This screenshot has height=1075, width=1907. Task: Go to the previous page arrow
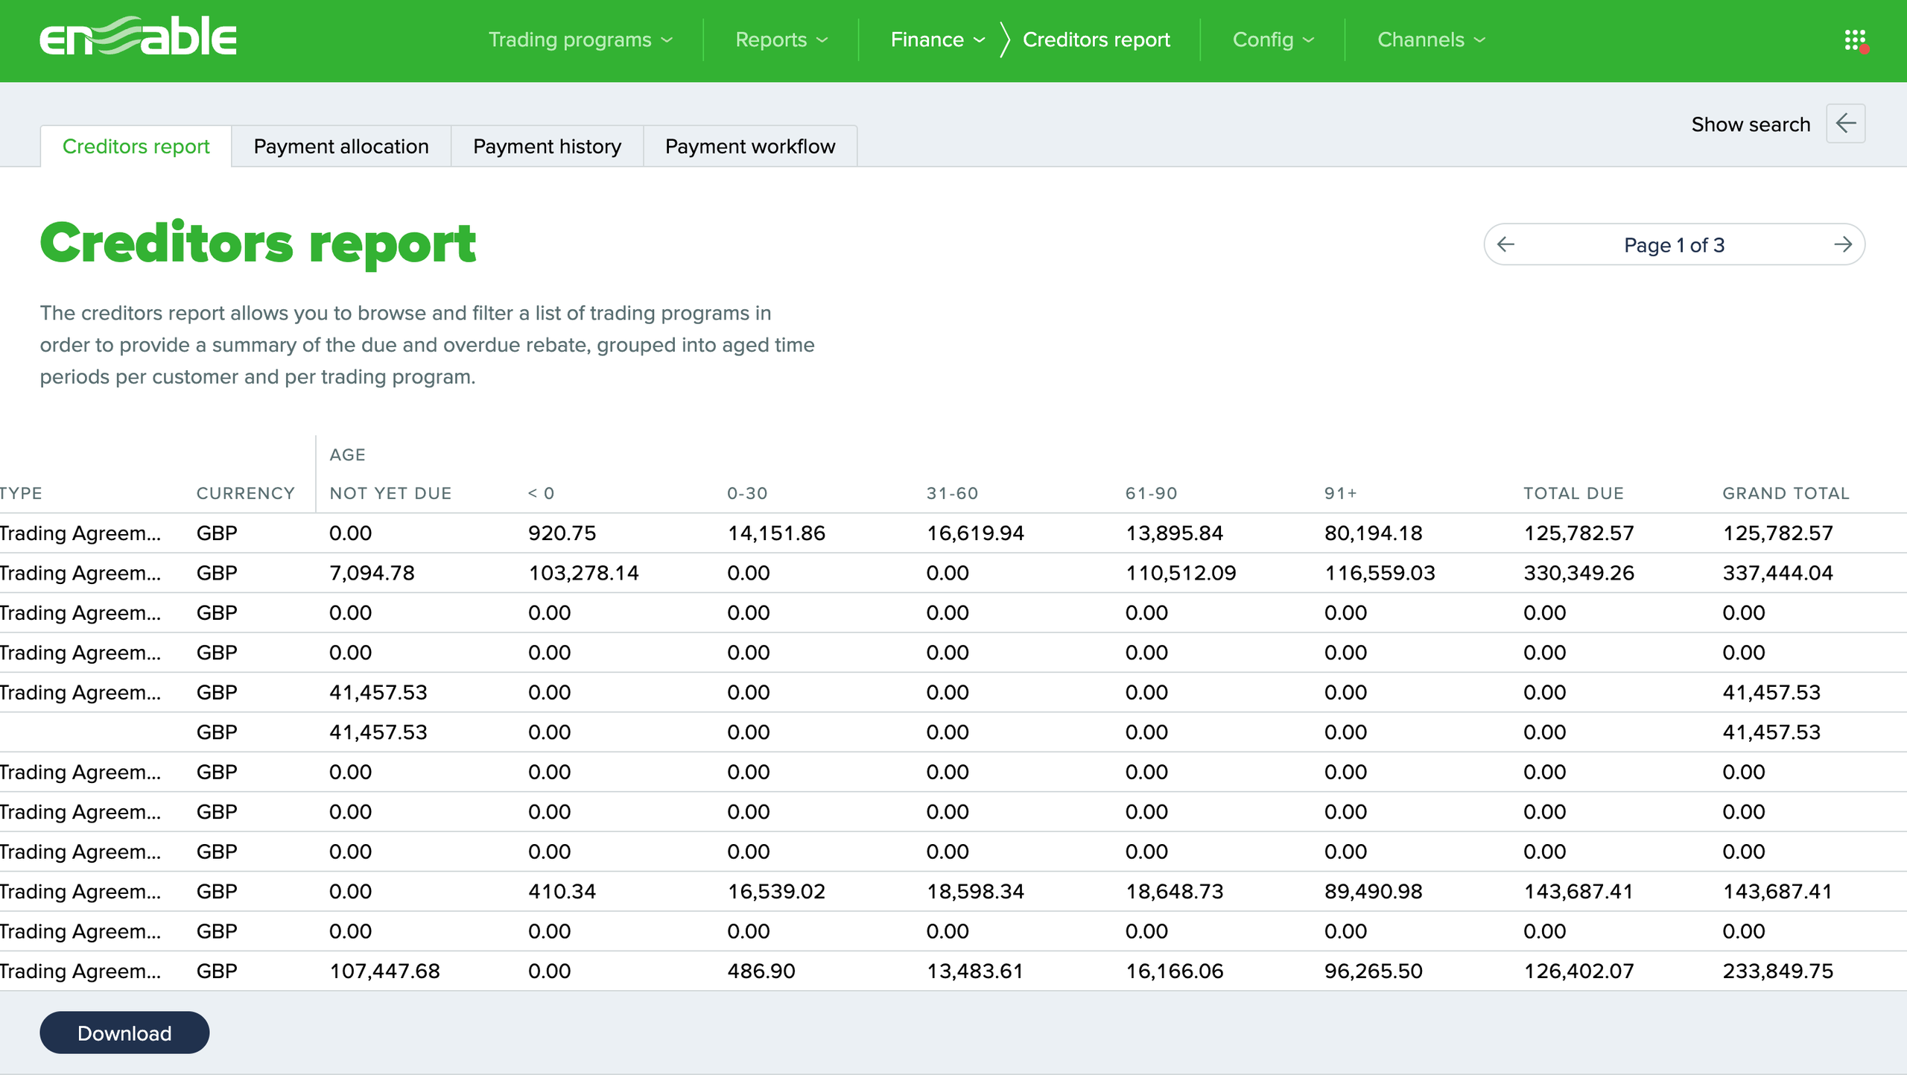tap(1505, 244)
